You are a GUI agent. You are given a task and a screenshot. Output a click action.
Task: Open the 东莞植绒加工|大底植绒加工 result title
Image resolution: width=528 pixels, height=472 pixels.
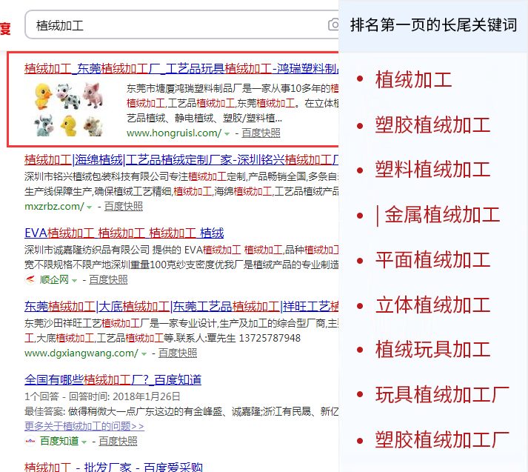(181, 307)
